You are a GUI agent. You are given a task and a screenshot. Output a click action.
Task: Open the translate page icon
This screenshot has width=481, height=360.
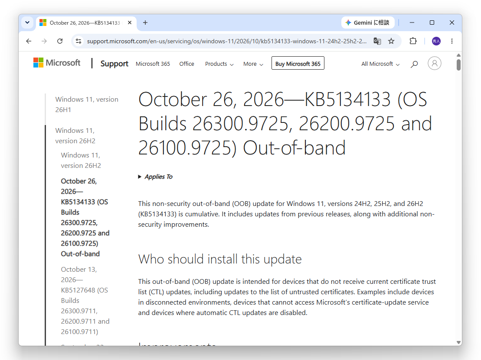pos(377,41)
